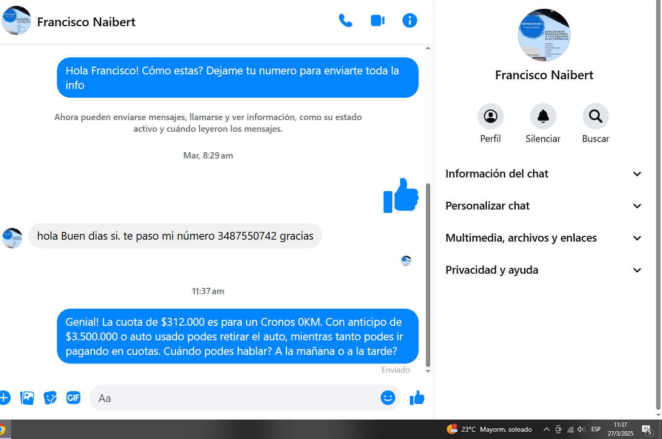Click the avatar beside the phone number message
This screenshot has height=439, width=662.
[x=12, y=238]
